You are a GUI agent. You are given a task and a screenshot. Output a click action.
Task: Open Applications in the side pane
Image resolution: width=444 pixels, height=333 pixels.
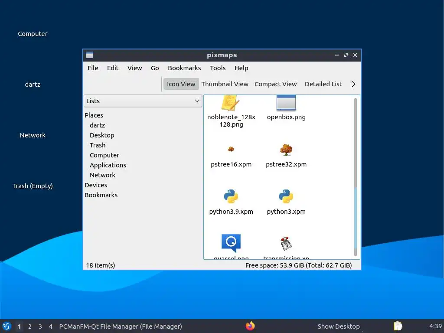pyautogui.click(x=108, y=165)
